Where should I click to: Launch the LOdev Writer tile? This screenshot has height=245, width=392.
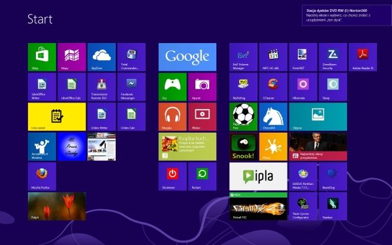(101, 117)
